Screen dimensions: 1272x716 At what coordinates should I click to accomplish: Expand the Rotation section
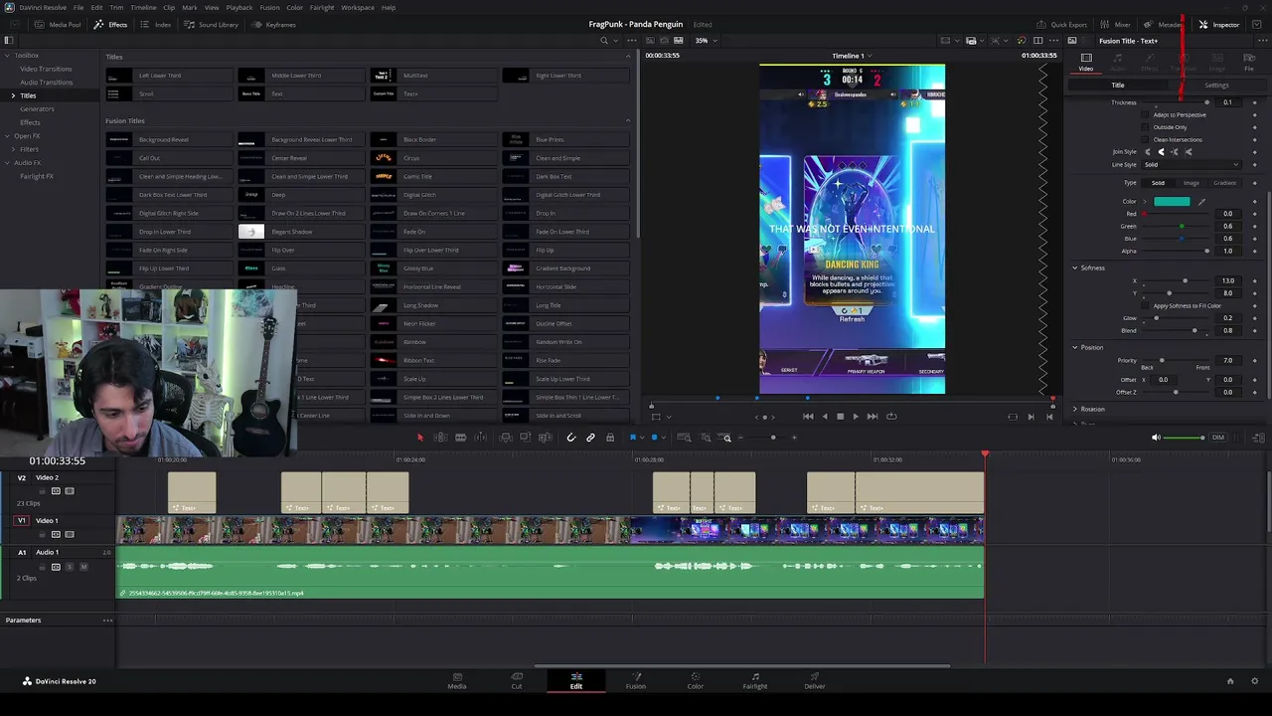1074,410
